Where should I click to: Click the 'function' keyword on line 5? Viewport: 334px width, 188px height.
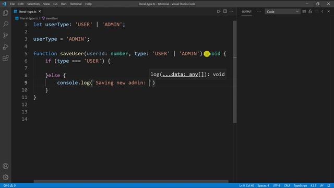coord(45,53)
